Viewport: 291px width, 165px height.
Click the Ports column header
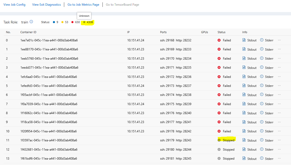pyautogui.click(x=163, y=32)
